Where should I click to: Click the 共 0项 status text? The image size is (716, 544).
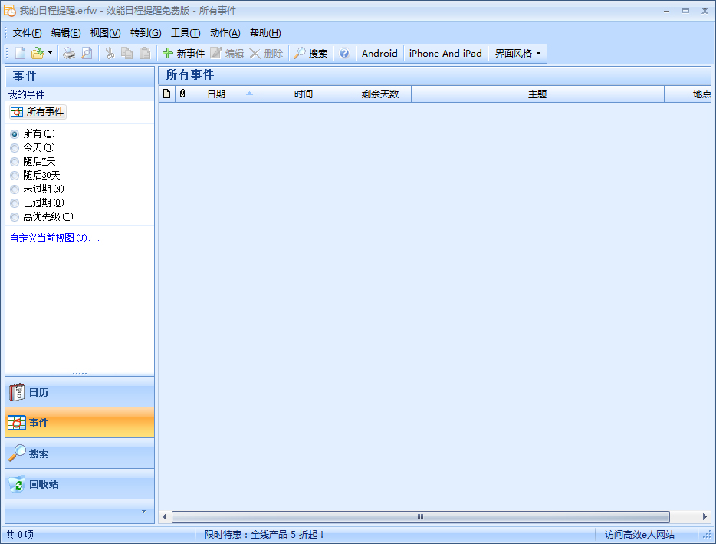[20, 534]
